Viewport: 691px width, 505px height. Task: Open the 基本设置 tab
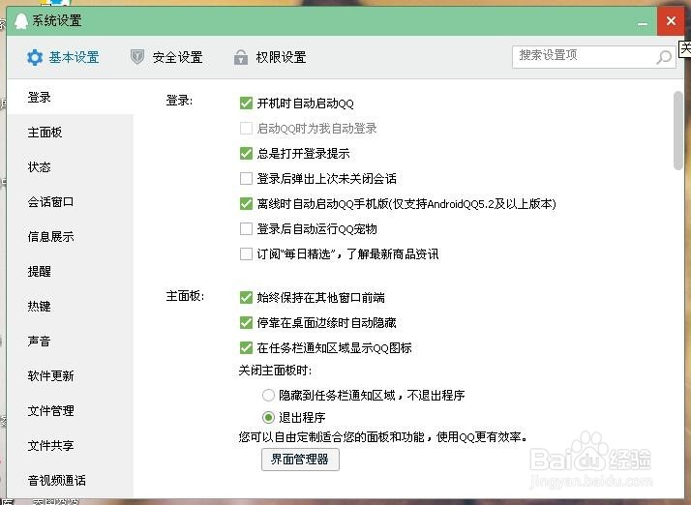coord(63,57)
